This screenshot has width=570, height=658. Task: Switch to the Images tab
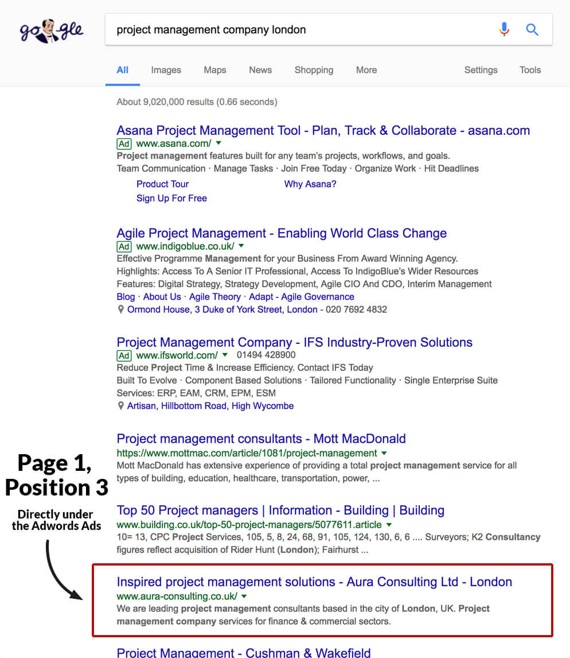pos(166,70)
